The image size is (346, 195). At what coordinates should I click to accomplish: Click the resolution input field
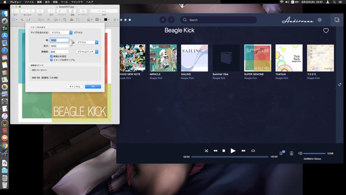tap(60, 51)
